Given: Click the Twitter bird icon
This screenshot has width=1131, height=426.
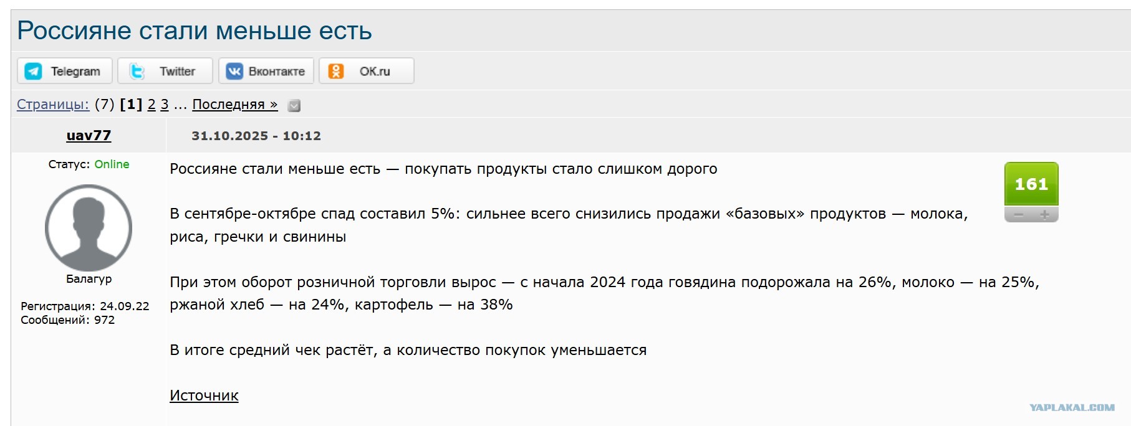Looking at the screenshot, I should point(137,71).
